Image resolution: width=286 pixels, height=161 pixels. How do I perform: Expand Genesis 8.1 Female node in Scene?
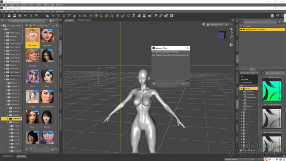point(246,29)
